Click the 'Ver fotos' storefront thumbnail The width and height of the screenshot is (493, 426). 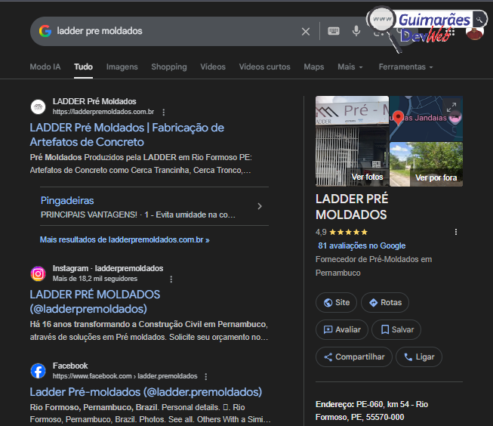point(352,141)
